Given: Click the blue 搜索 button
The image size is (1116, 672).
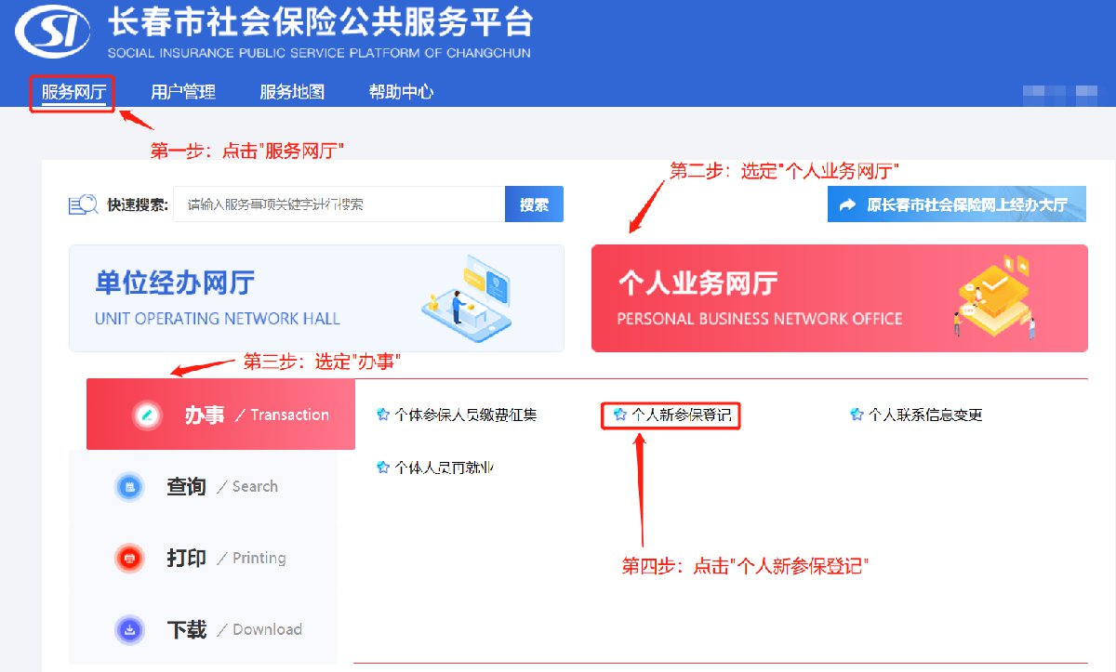Looking at the screenshot, I should click(x=534, y=204).
